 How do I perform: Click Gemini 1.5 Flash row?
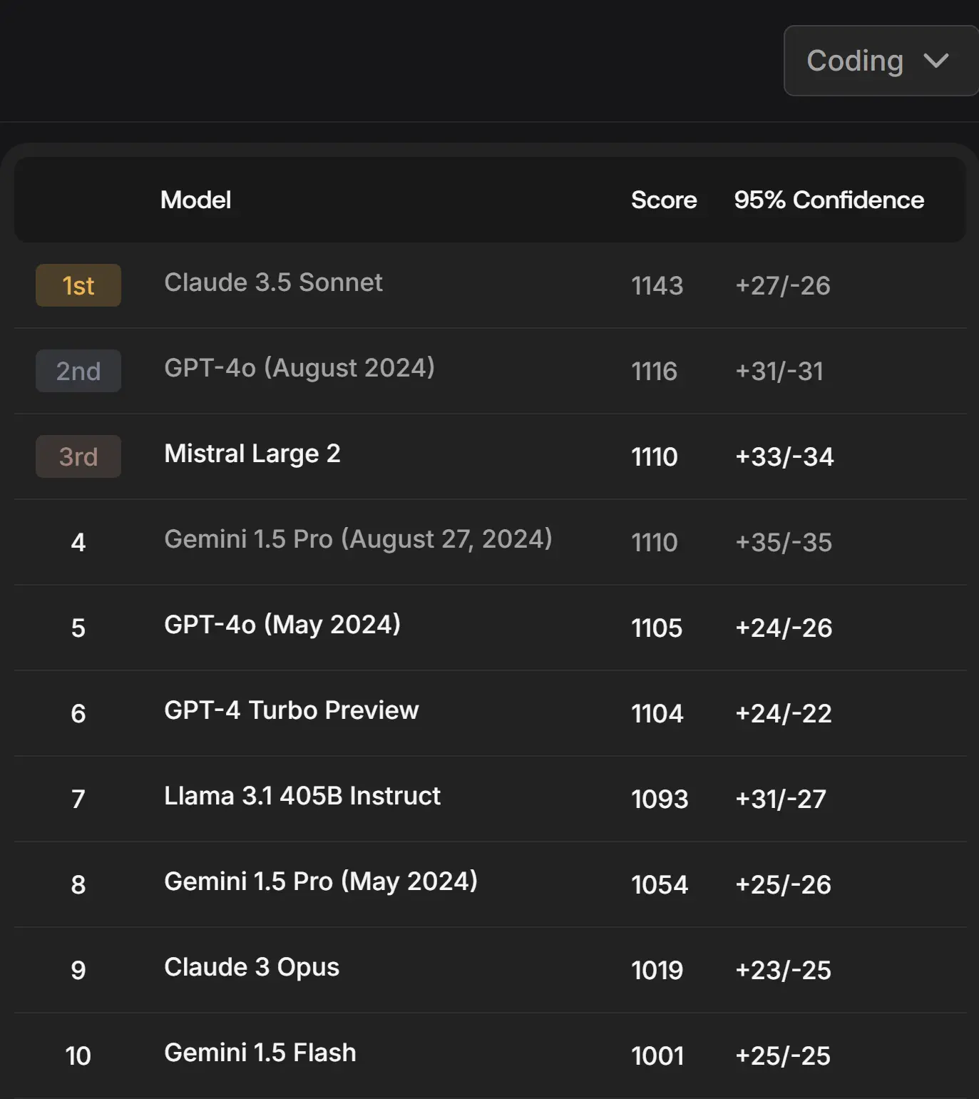click(x=491, y=1055)
